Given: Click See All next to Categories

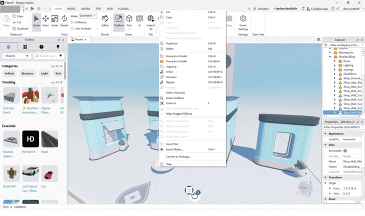Looking at the screenshot, I should click(x=56, y=66).
